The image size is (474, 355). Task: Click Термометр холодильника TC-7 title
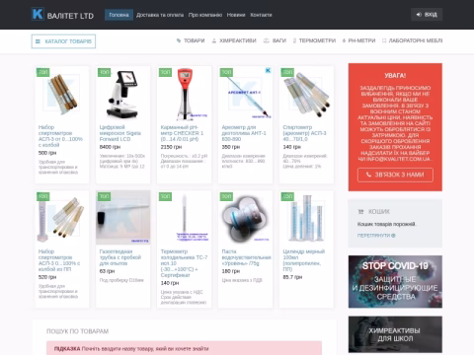(184, 263)
